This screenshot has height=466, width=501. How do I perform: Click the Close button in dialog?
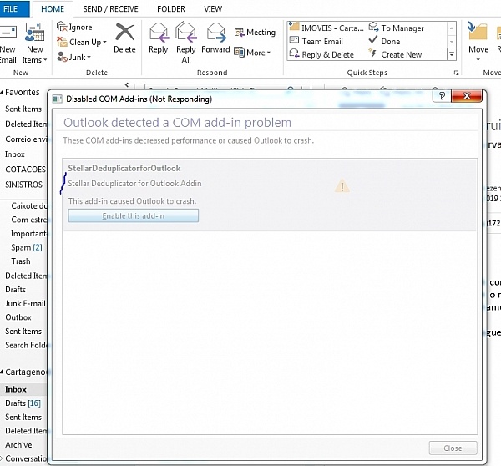(453, 448)
